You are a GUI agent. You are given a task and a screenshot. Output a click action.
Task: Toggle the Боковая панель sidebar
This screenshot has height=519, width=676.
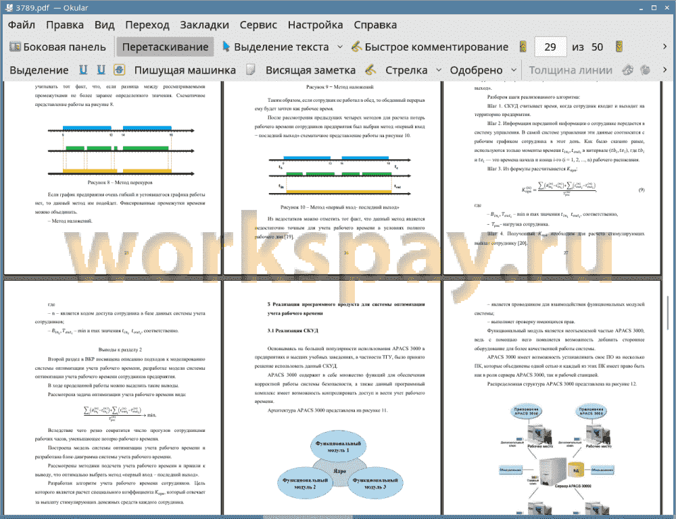[x=57, y=47]
